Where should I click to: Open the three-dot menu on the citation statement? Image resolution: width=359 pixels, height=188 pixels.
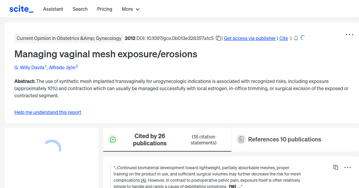pyautogui.click(x=347, y=167)
